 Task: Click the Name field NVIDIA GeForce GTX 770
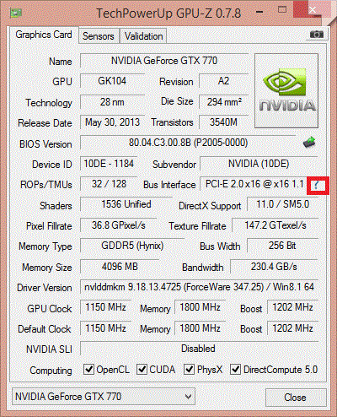(164, 61)
